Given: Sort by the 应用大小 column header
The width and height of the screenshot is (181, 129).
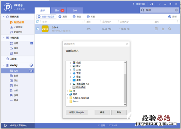Looking at the screenshot, I should [x=107, y=22].
